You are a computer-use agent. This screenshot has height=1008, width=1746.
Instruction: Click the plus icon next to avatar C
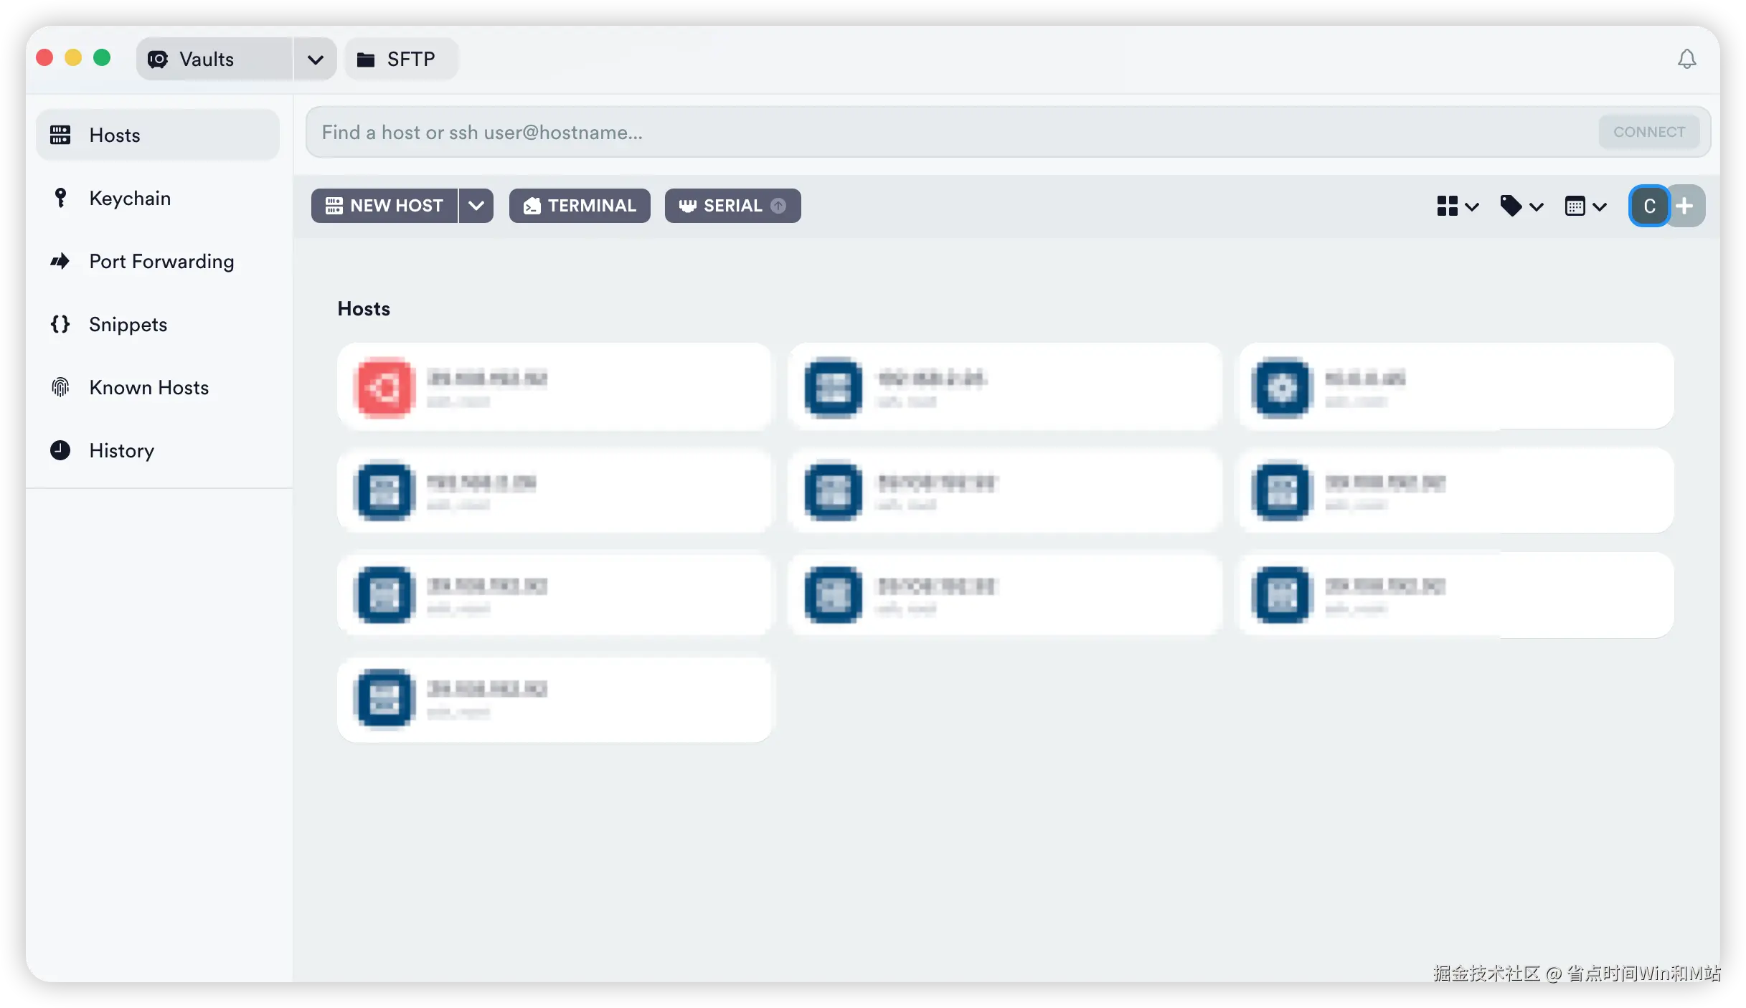[x=1685, y=206]
